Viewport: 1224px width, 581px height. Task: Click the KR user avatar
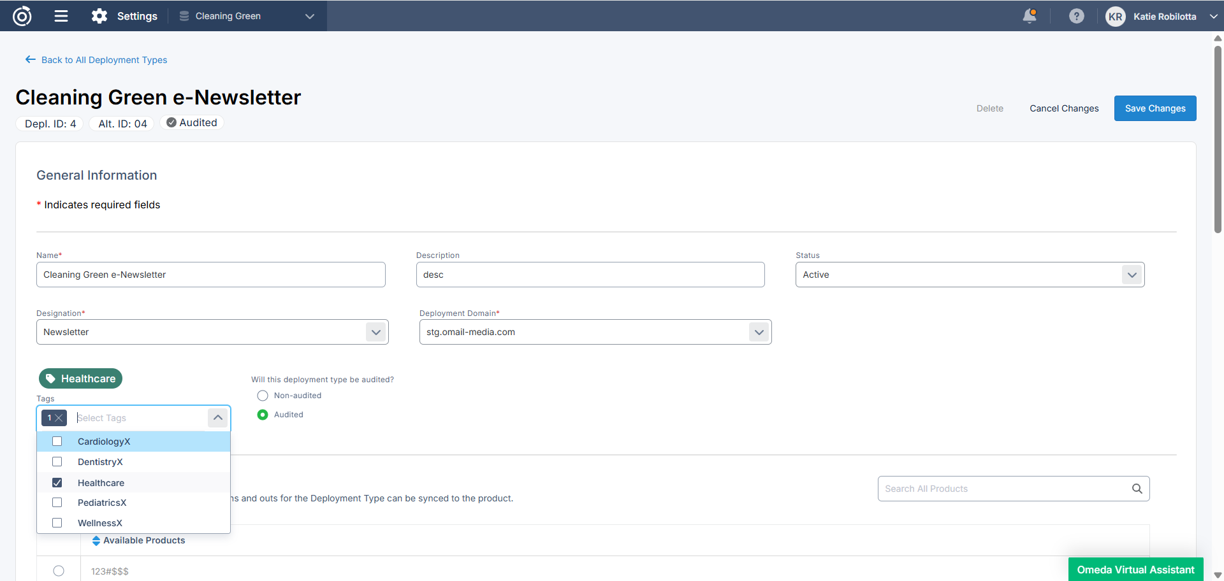[1115, 17]
